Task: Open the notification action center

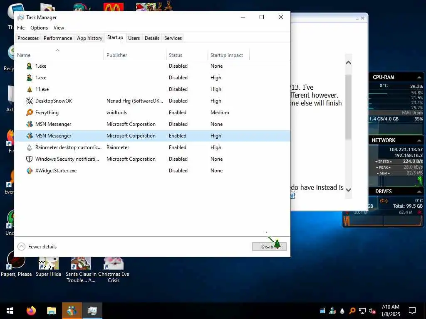Action: tap(412, 311)
